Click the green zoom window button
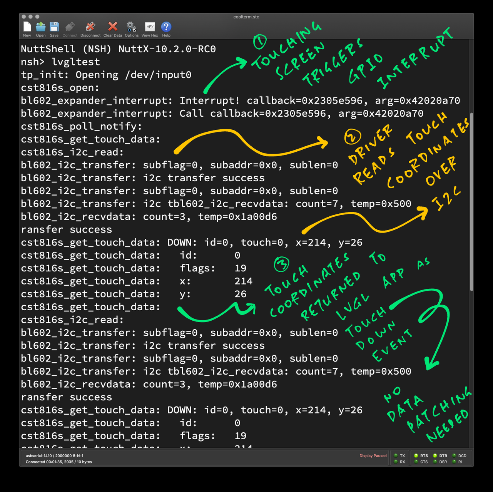Viewport: 493px width, 492px height. coord(37,17)
